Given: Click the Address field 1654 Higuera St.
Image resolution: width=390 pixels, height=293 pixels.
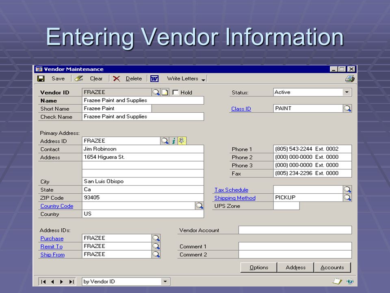Looking at the screenshot, I should pos(143,157).
